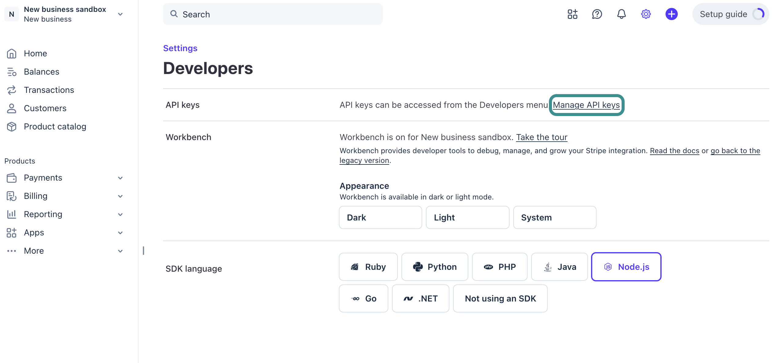Click the N account avatar
Image resolution: width=784 pixels, height=363 pixels.
12,14
